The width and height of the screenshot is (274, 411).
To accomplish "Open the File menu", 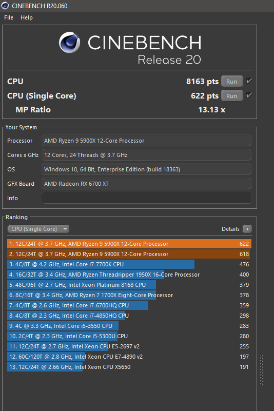I will point(9,17).
